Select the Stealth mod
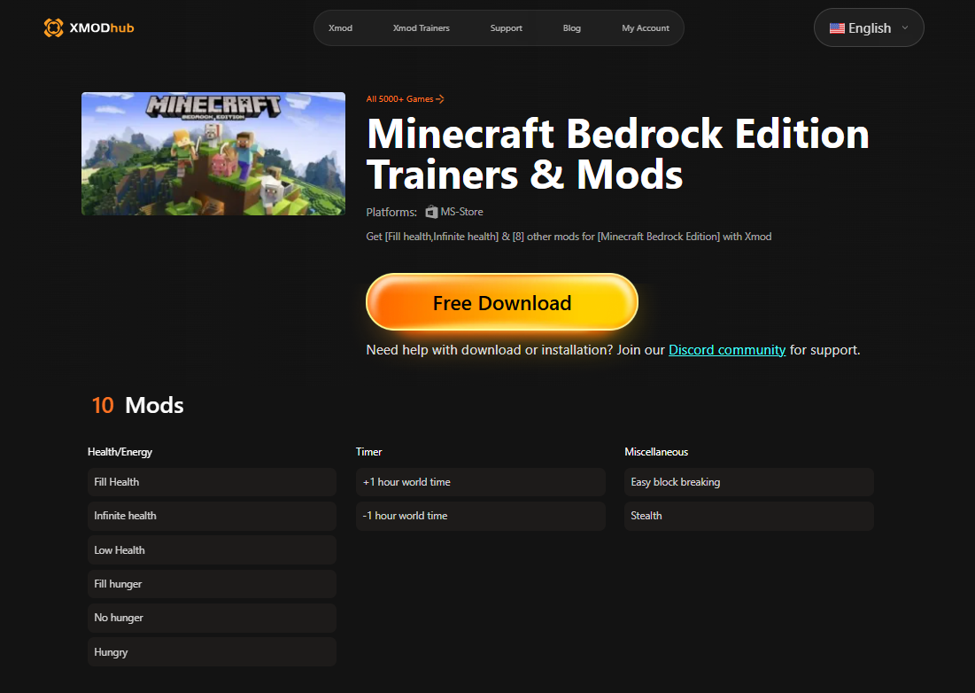The height and width of the screenshot is (693, 975). [749, 516]
